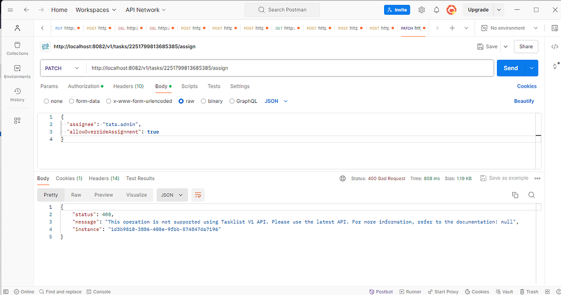Open Runner in the status bar

[x=410, y=292]
